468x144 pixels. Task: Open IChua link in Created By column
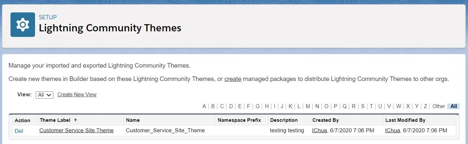click(320, 130)
